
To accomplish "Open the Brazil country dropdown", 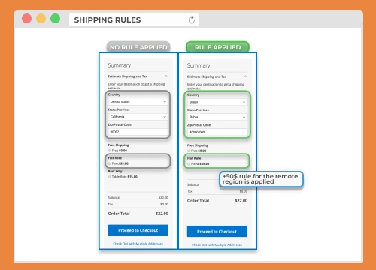I will tap(217, 102).
